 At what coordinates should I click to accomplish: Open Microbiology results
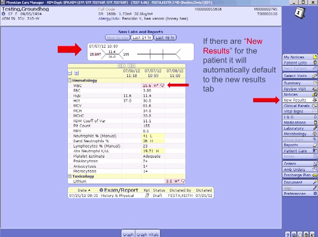(300, 134)
